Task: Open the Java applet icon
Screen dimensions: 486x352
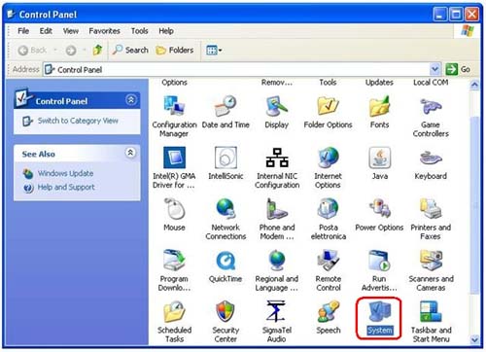Action: pos(379,158)
